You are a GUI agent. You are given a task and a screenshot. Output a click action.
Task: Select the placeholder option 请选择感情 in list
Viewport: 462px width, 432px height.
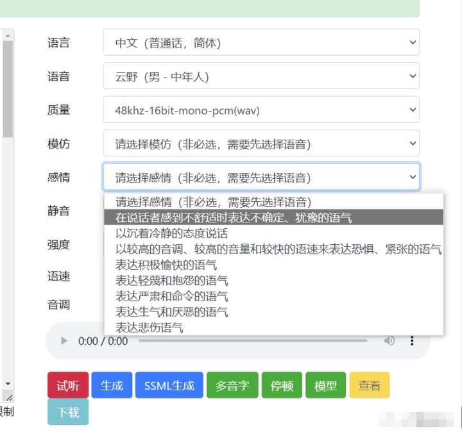(273, 202)
